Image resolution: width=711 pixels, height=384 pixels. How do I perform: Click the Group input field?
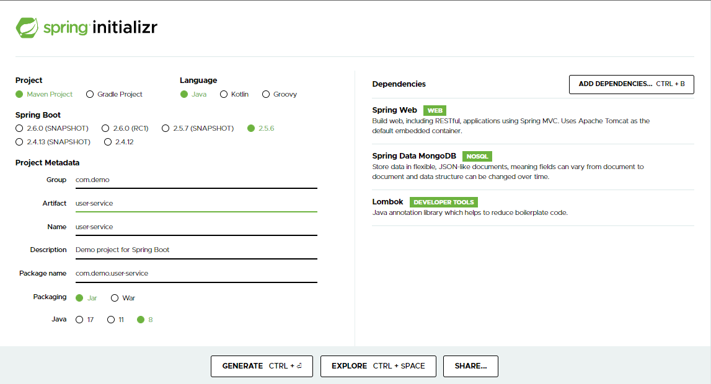(x=197, y=180)
